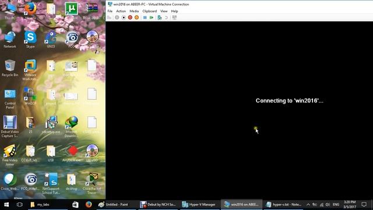Select the Network desktop icon

10,40
